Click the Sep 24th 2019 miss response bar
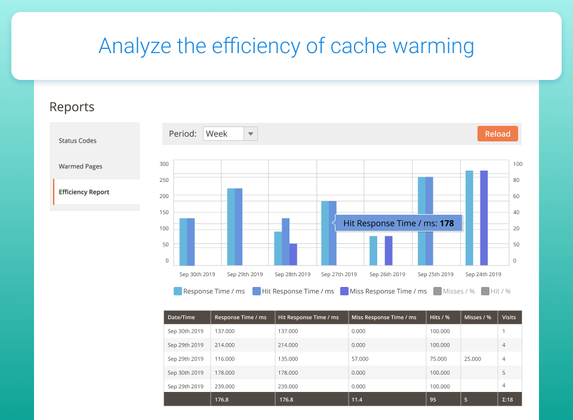573x420 pixels. tap(484, 218)
